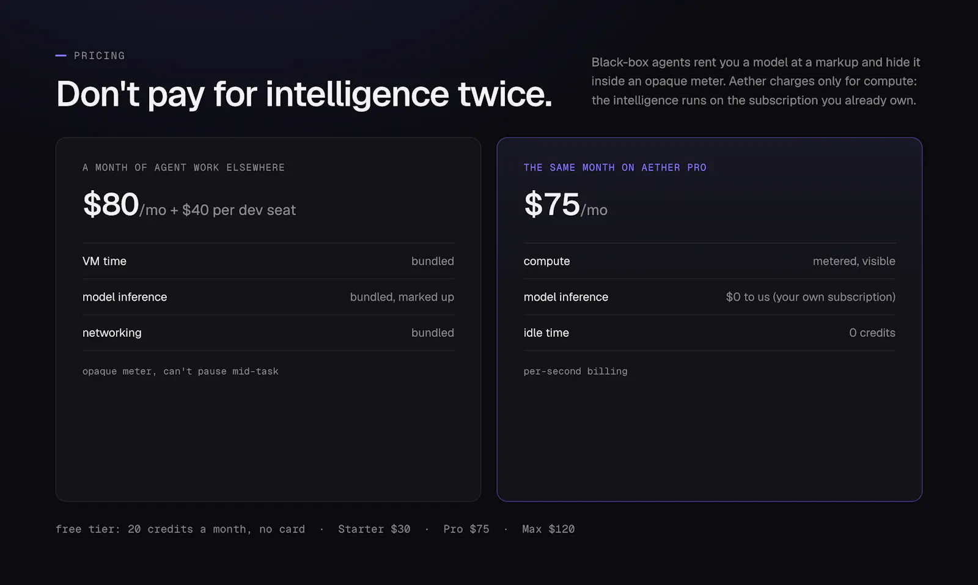The width and height of the screenshot is (978, 585).
Task: Click the Max $120 plan text
Action: (x=548, y=529)
